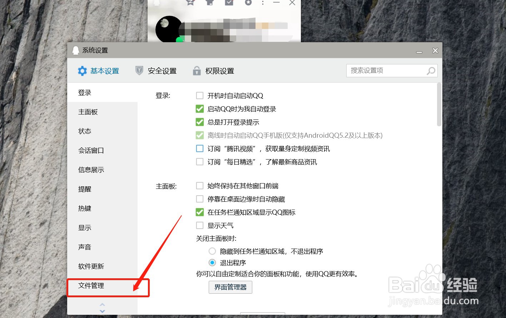Click the 界面管理器 button
Viewport: 506px width, 318px height.
[230, 287]
